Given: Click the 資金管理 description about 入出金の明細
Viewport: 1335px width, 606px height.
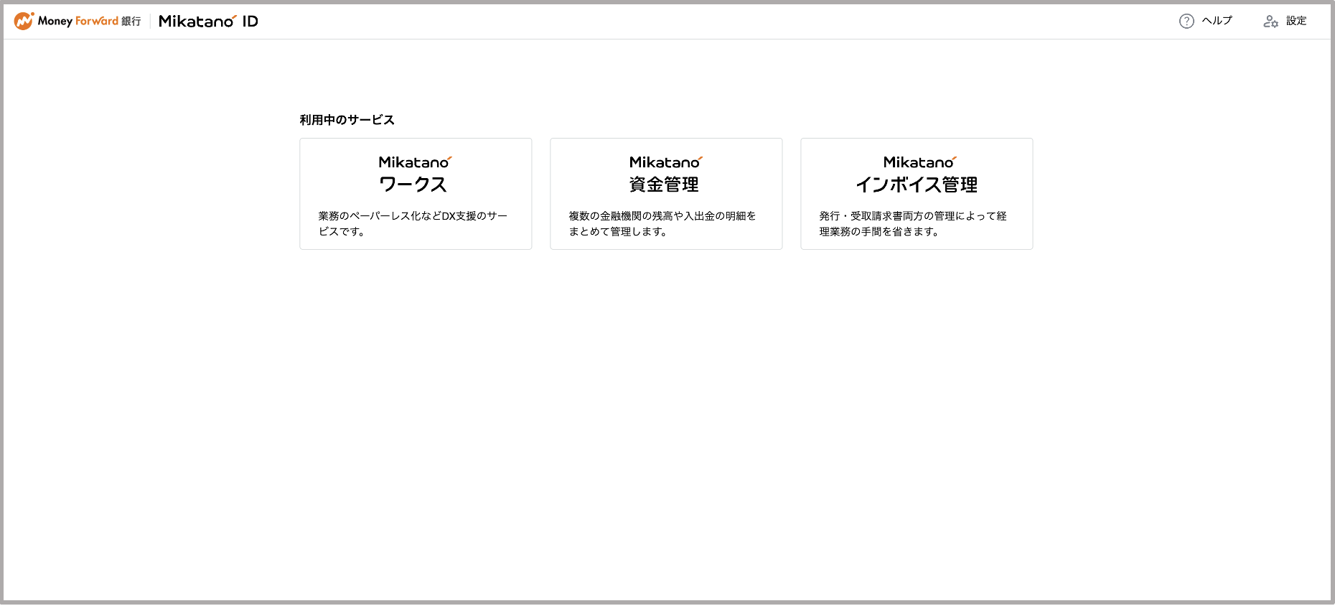Looking at the screenshot, I should pos(662,223).
